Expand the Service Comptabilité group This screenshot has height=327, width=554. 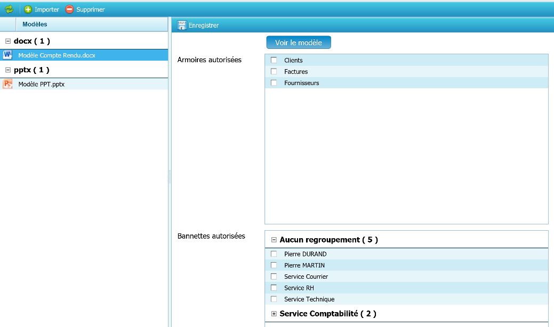click(274, 314)
